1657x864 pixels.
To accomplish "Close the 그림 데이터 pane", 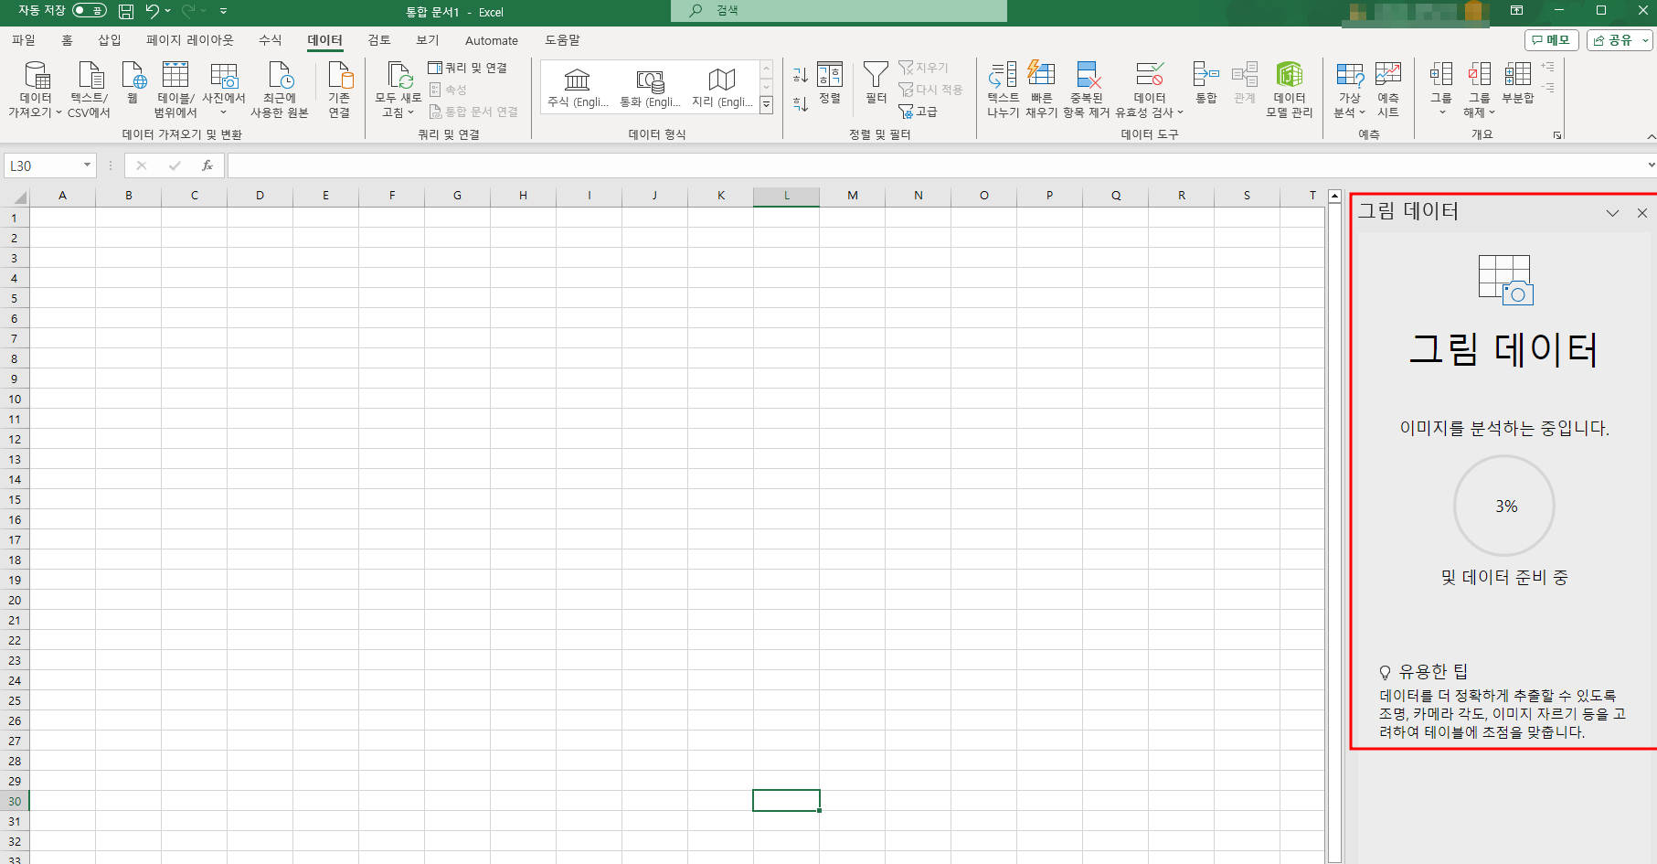I will point(1642,213).
